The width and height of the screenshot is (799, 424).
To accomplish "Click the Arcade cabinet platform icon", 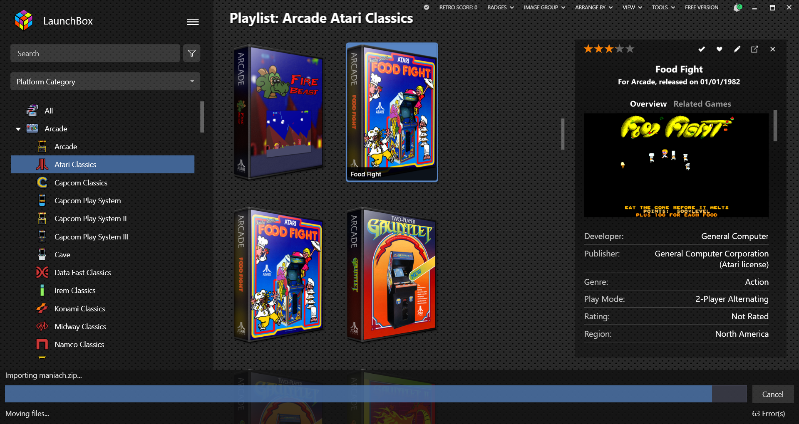I will coord(42,146).
